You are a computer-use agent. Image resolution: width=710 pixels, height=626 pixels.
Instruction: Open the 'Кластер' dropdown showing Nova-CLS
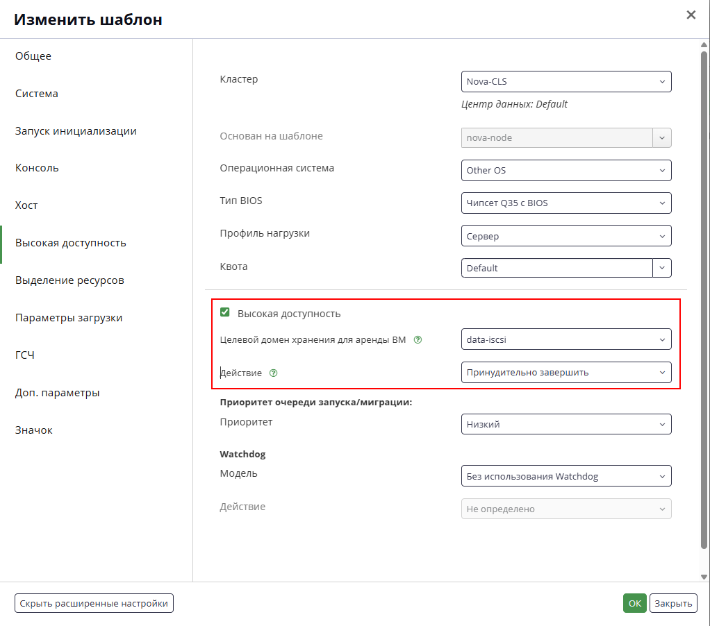pos(566,81)
